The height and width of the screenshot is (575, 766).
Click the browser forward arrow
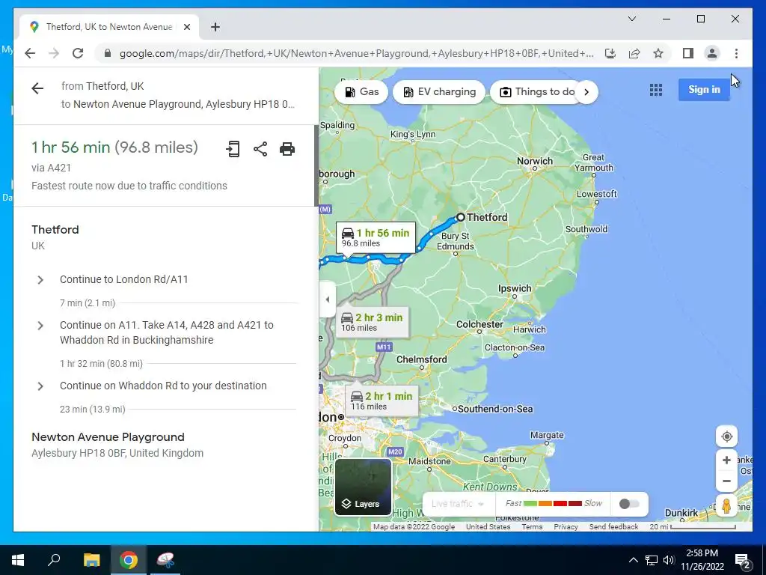pos(54,53)
